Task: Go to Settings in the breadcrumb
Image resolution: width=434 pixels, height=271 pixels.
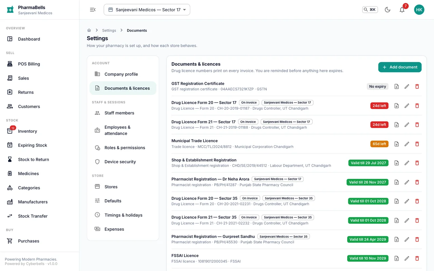Action: point(109,30)
